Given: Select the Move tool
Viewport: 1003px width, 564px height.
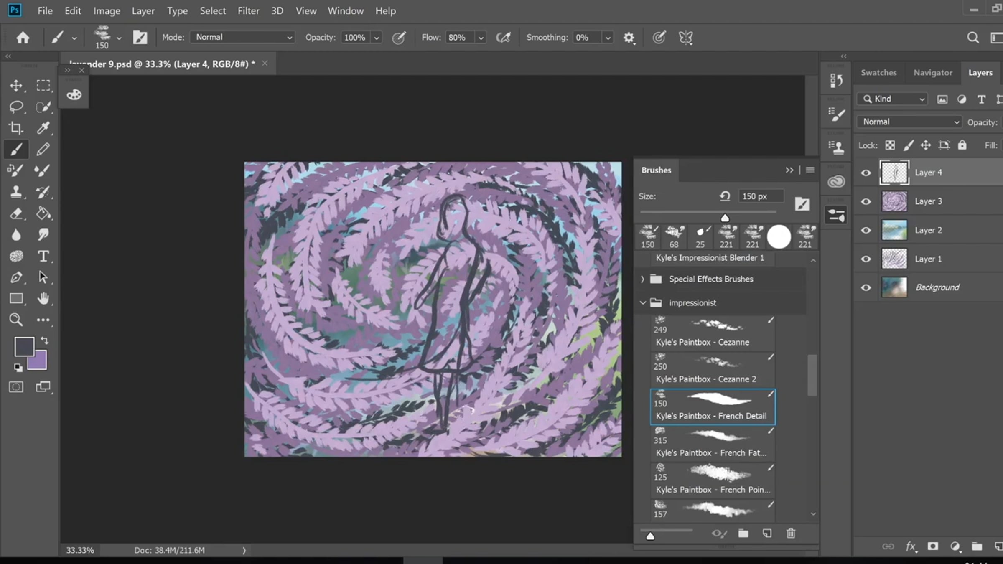Looking at the screenshot, I should 16,86.
